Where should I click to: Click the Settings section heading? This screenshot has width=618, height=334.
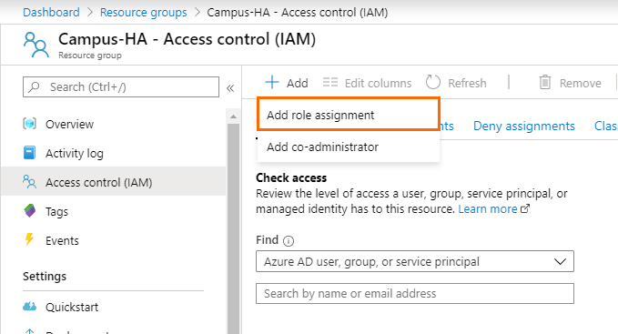click(x=45, y=276)
